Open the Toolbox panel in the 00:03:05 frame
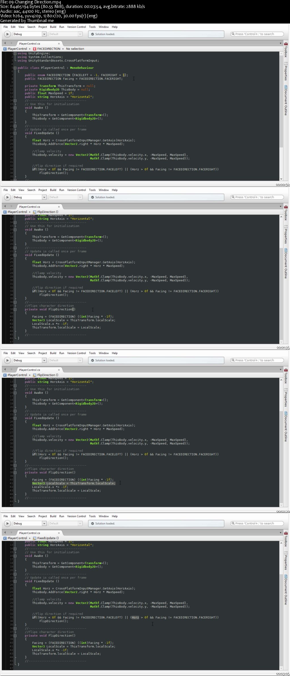 [286, 539]
